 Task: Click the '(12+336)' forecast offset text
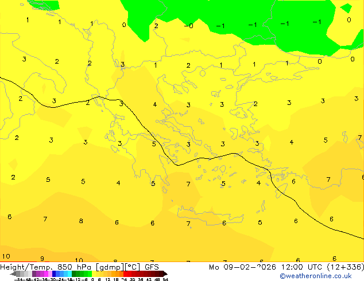[x=346, y=267]
